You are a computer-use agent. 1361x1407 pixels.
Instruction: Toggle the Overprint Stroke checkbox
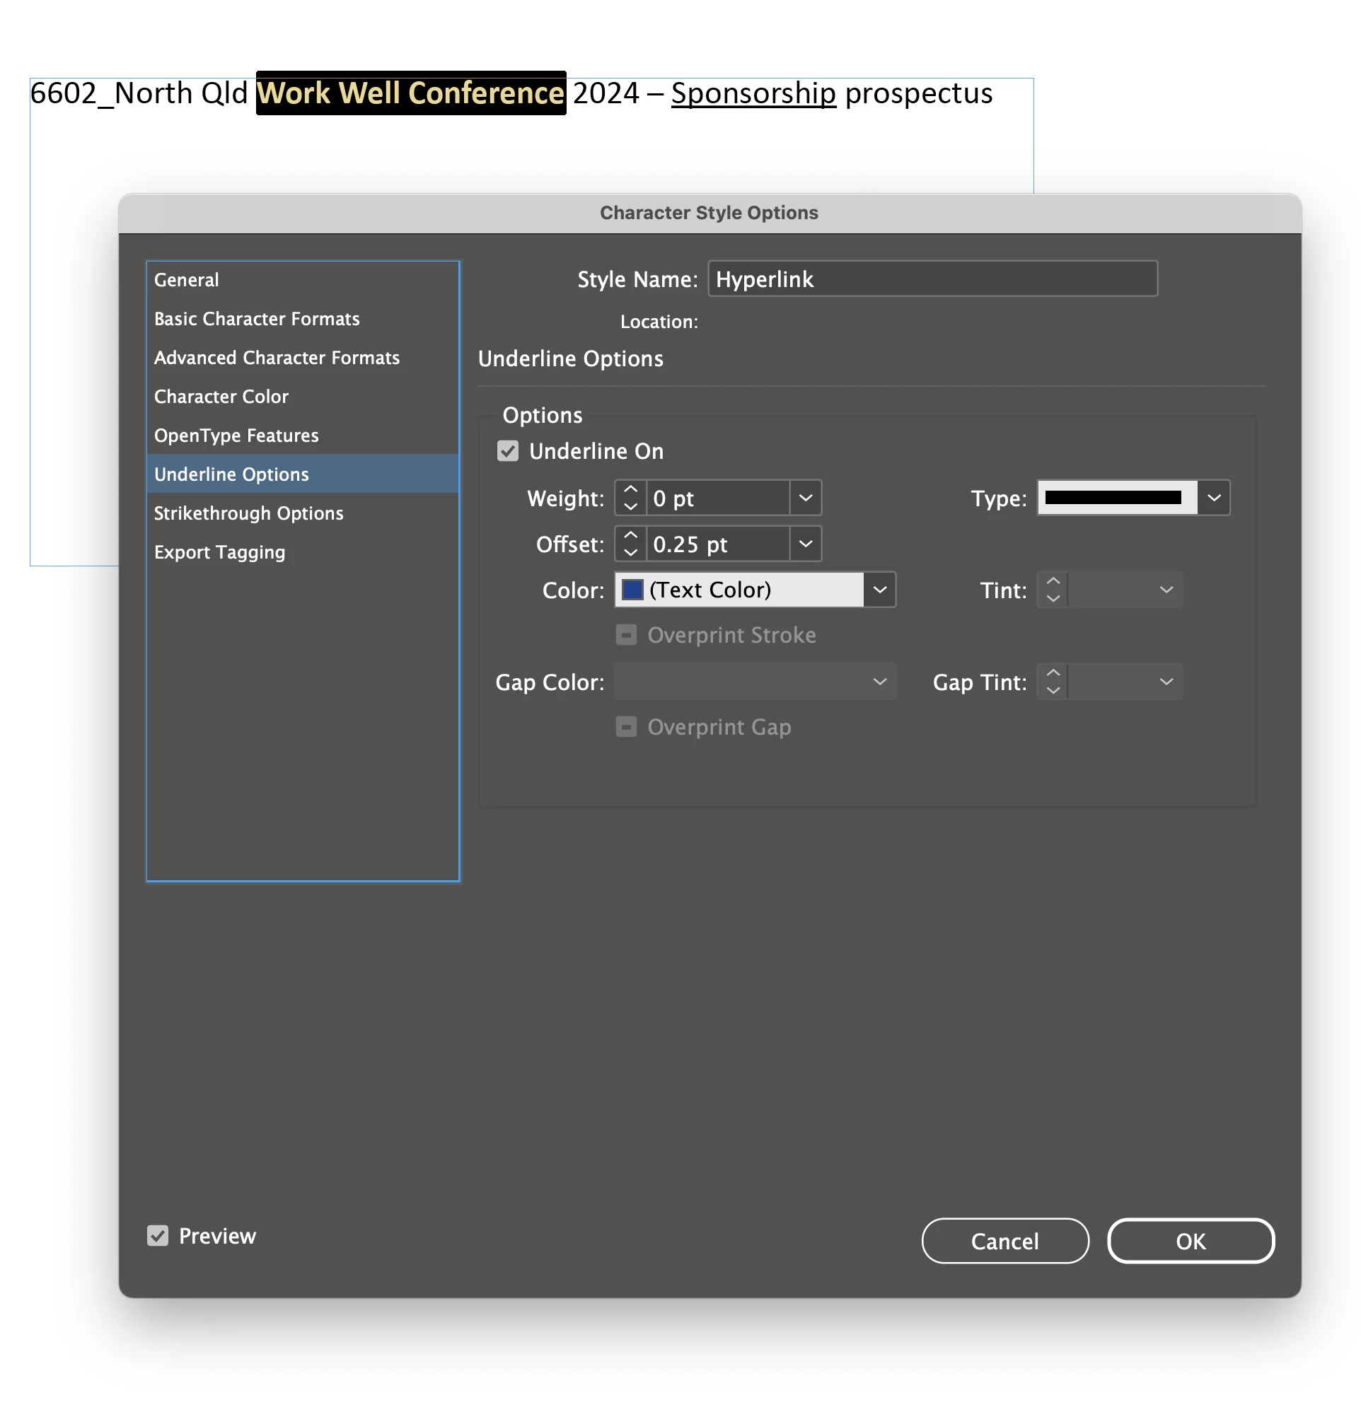(626, 636)
